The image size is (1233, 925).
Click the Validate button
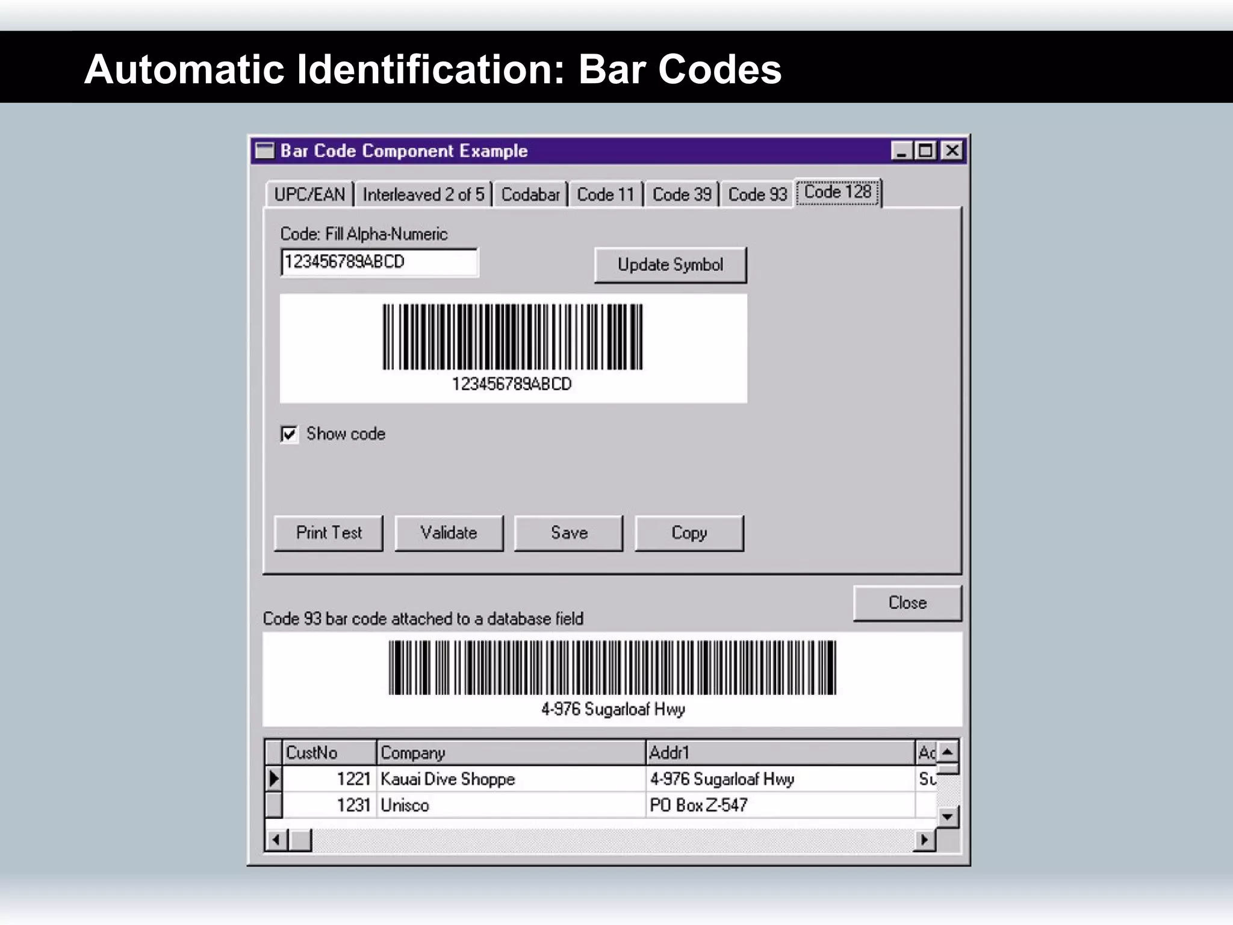coord(449,533)
